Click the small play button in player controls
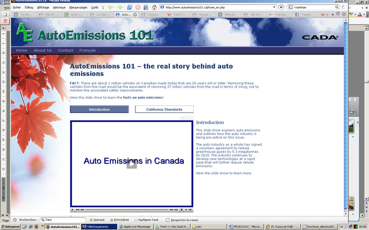369x230 pixels. coord(72,209)
